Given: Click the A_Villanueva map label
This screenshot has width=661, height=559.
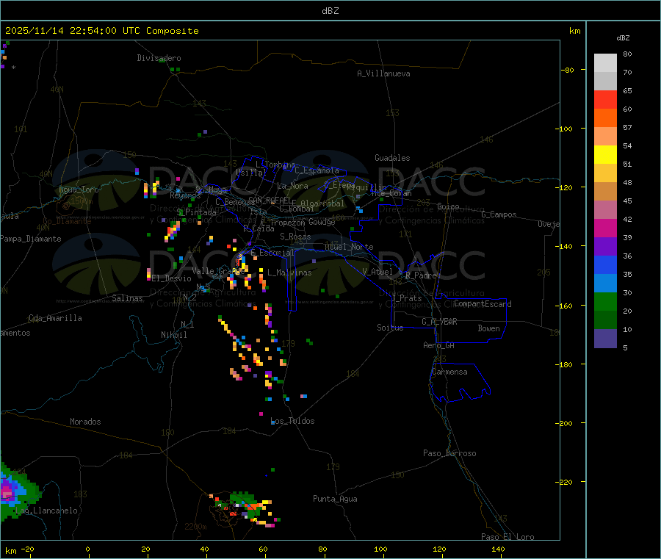Looking at the screenshot, I should pos(383,73).
